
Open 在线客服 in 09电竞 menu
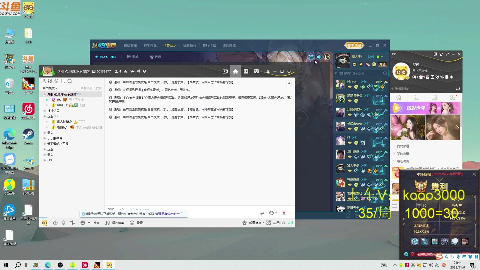[x=130, y=45]
